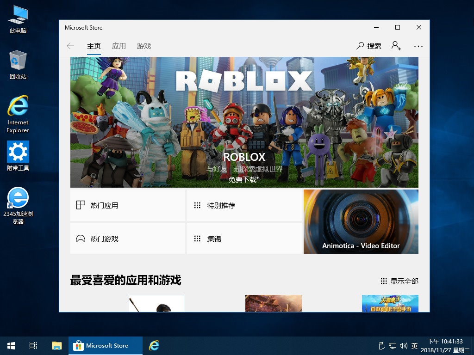Select the 2345加速浏览器 desktop shortcut

click(x=18, y=205)
